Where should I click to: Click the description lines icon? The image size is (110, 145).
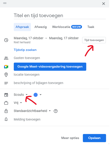[6, 83]
